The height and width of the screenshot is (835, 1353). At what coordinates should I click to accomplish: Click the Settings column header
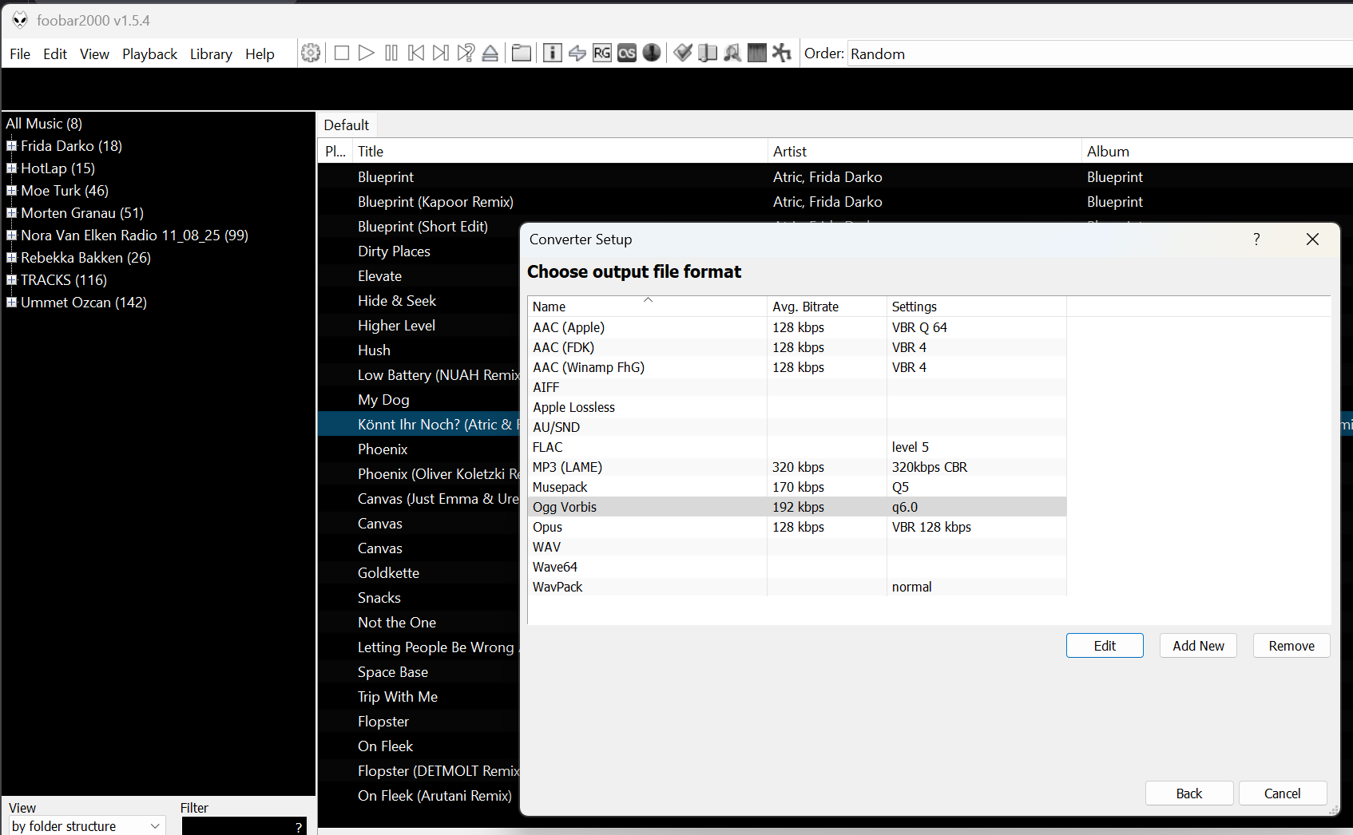[976, 307]
